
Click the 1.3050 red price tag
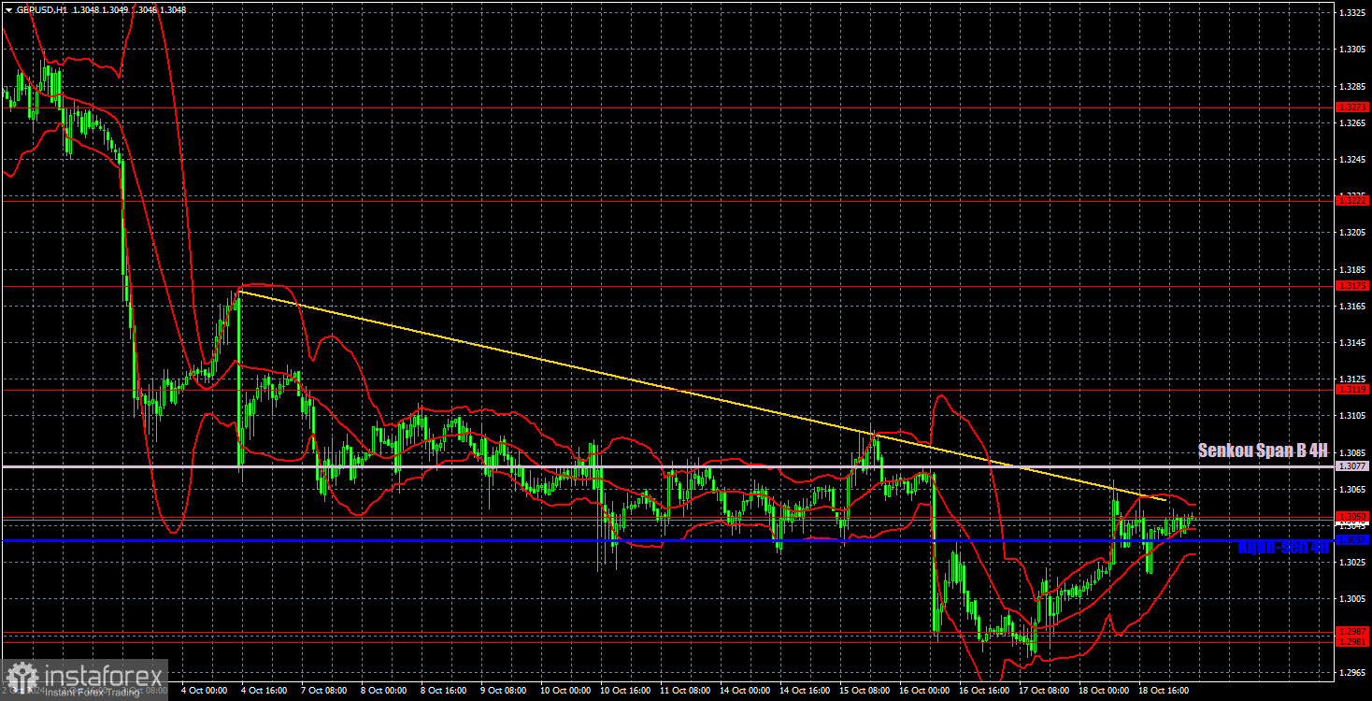pos(1353,516)
